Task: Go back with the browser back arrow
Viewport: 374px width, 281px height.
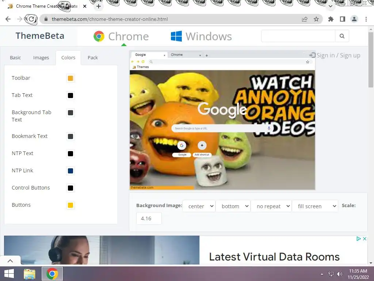Action: pyautogui.click(x=8, y=19)
